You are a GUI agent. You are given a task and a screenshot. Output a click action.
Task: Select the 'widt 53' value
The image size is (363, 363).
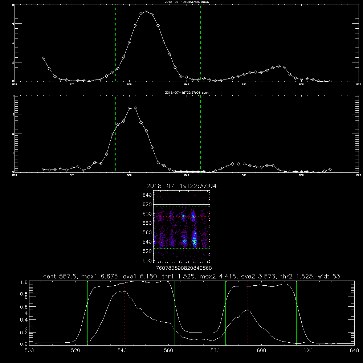(329, 276)
